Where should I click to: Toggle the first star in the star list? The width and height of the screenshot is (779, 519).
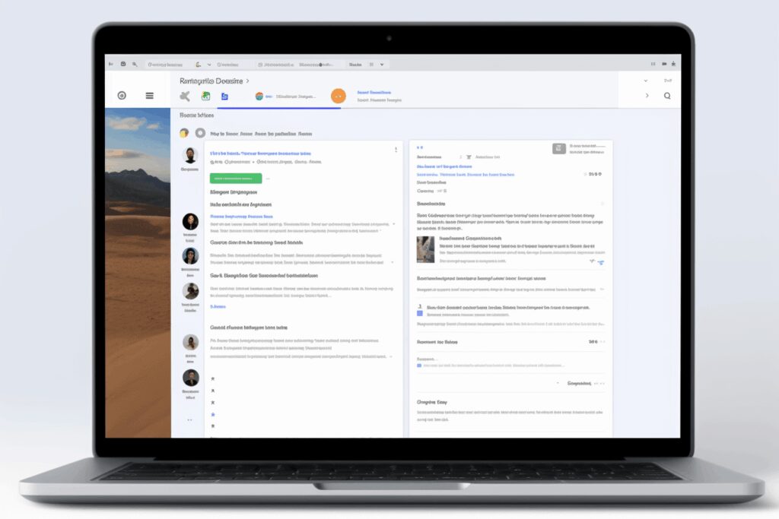(x=213, y=378)
